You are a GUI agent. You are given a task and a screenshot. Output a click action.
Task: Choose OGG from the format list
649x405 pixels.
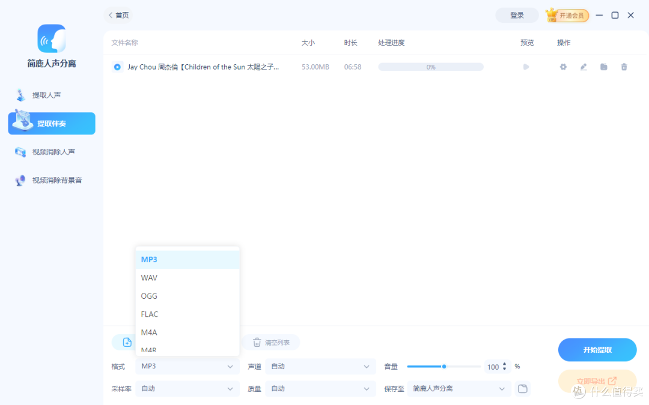(x=187, y=296)
